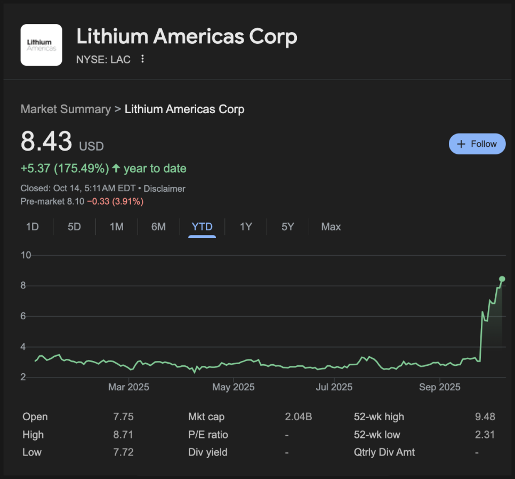Click the green endpoint dot on chart
515x479 pixels.
click(x=502, y=279)
